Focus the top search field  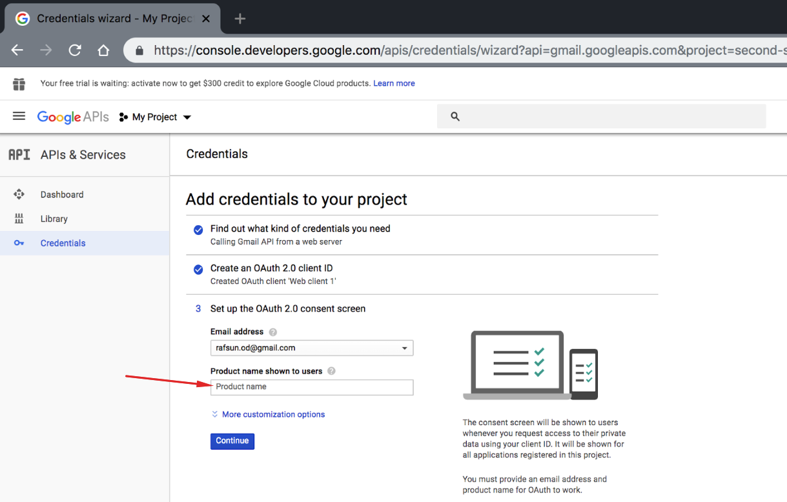click(x=602, y=116)
